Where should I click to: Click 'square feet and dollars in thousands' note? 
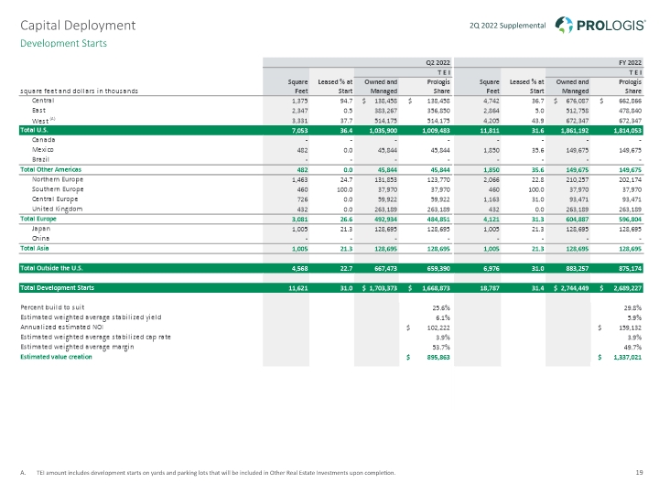(79, 91)
